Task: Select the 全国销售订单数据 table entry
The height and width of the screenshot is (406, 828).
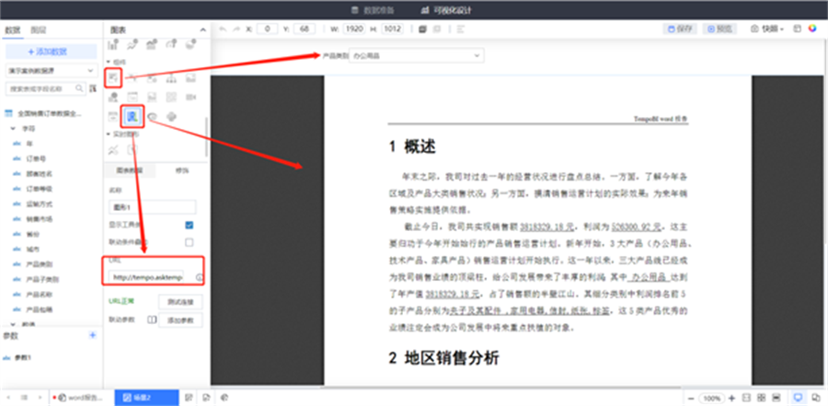Action: (49, 113)
